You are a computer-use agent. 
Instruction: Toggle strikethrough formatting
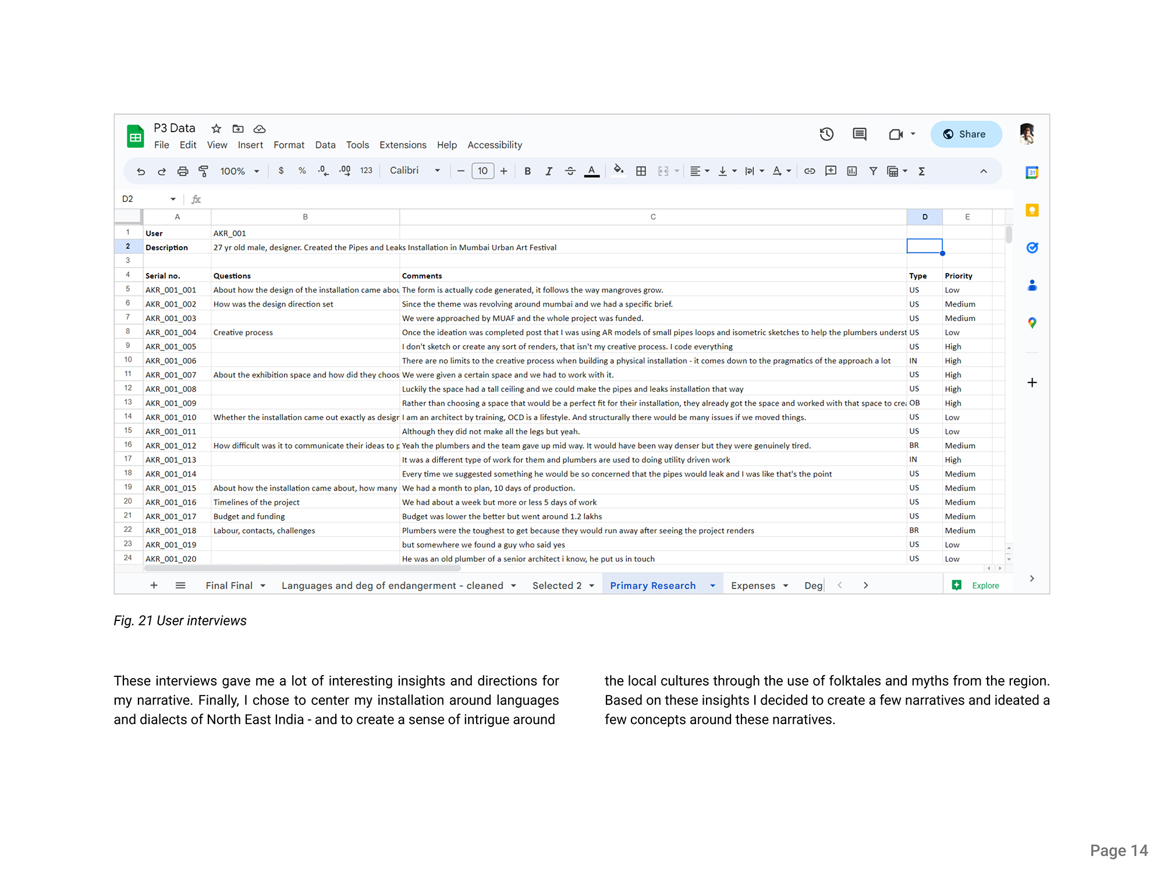click(x=570, y=171)
